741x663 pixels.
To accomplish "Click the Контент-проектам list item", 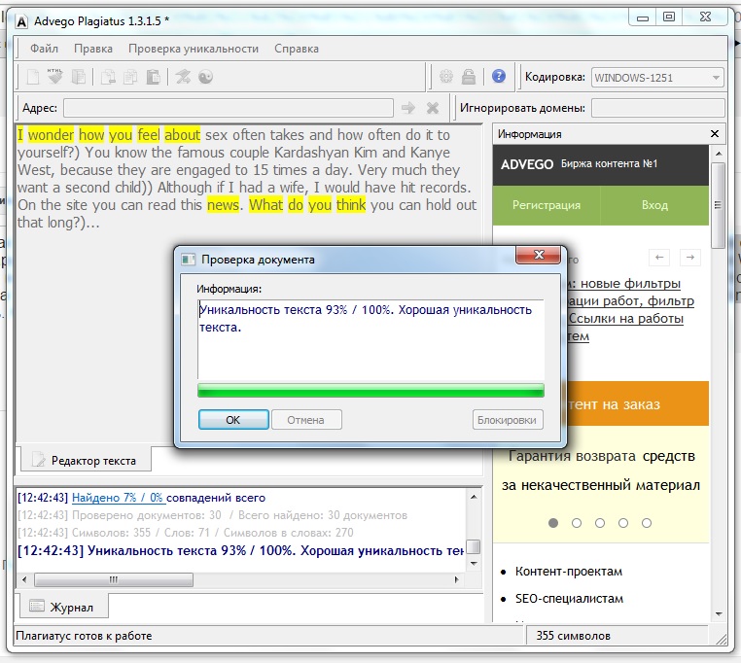I will point(569,572).
